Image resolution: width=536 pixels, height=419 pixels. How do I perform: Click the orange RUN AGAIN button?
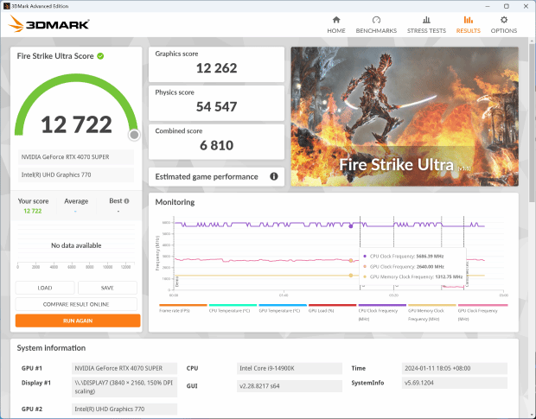tap(78, 321)
